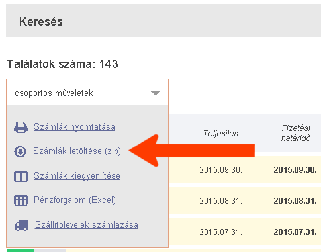Select Számlák kiegyenlítése menu entry
The image size is (321, 252).
(x=77, y=176)
